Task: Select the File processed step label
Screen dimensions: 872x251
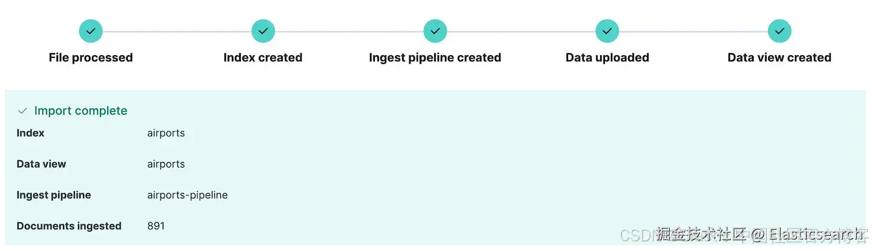Action: (91, 57)
